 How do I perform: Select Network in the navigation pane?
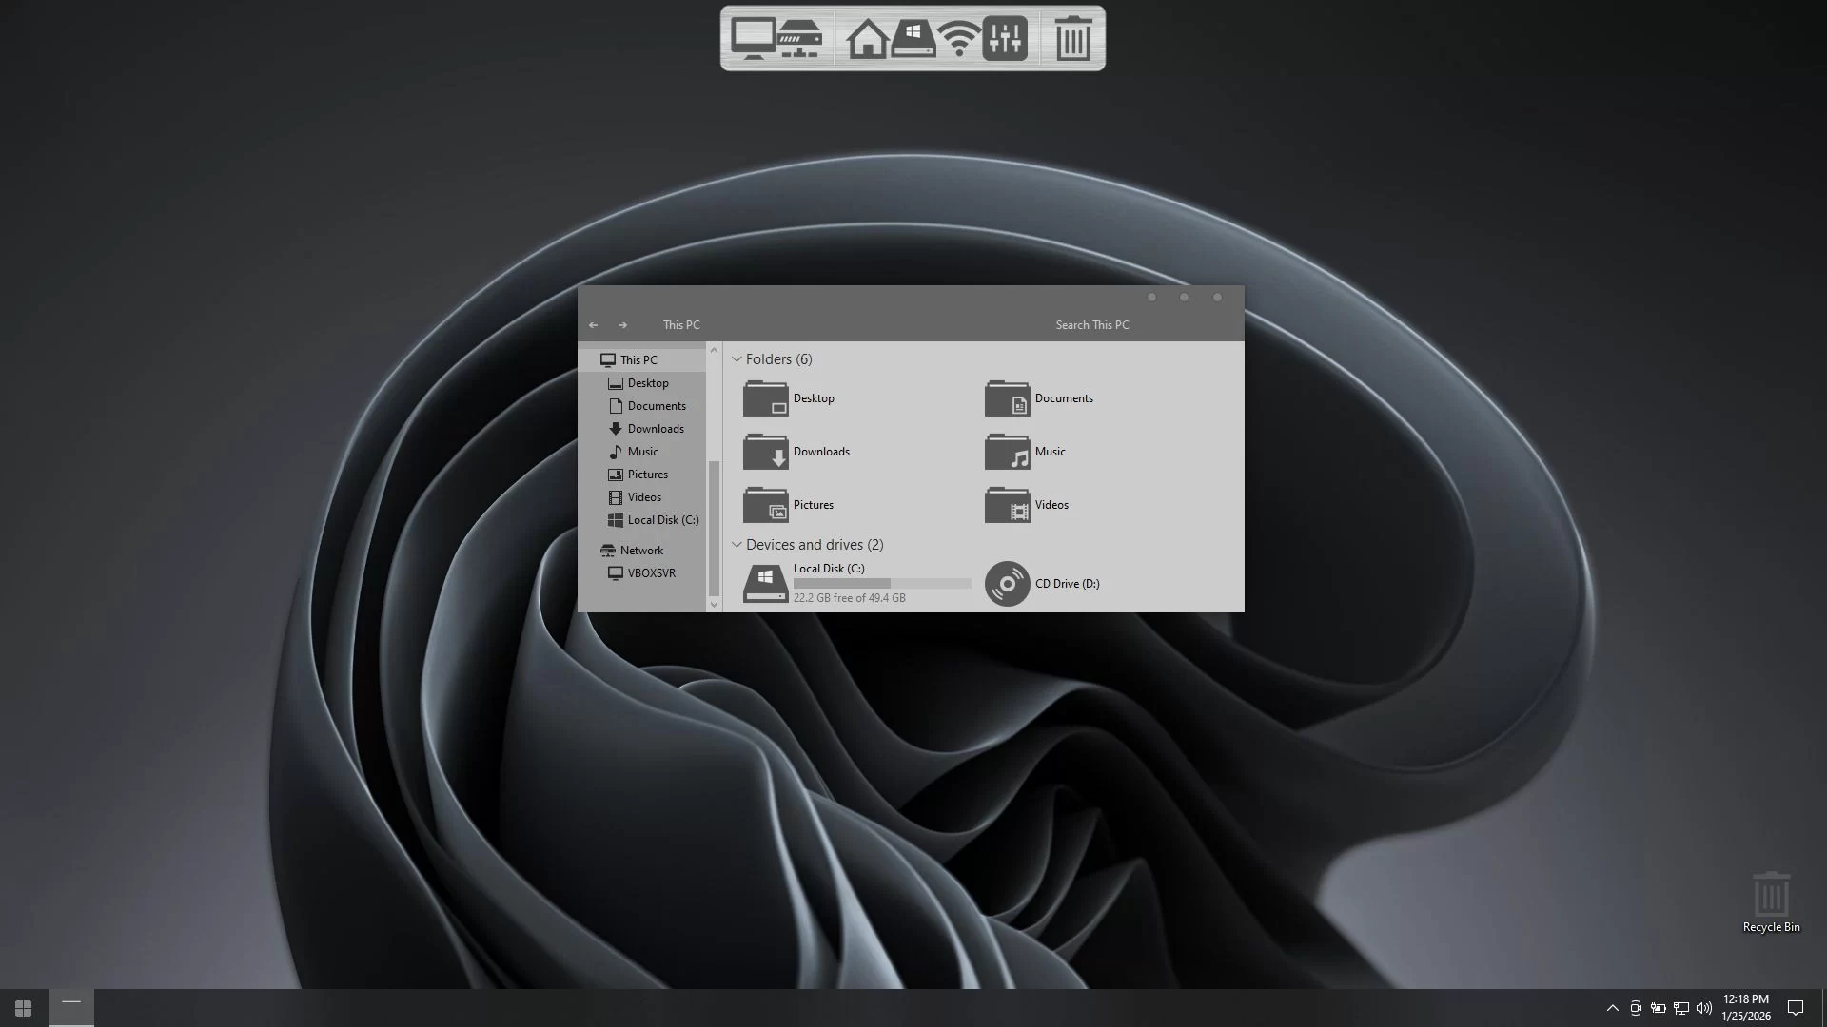(x=641, y=551)
